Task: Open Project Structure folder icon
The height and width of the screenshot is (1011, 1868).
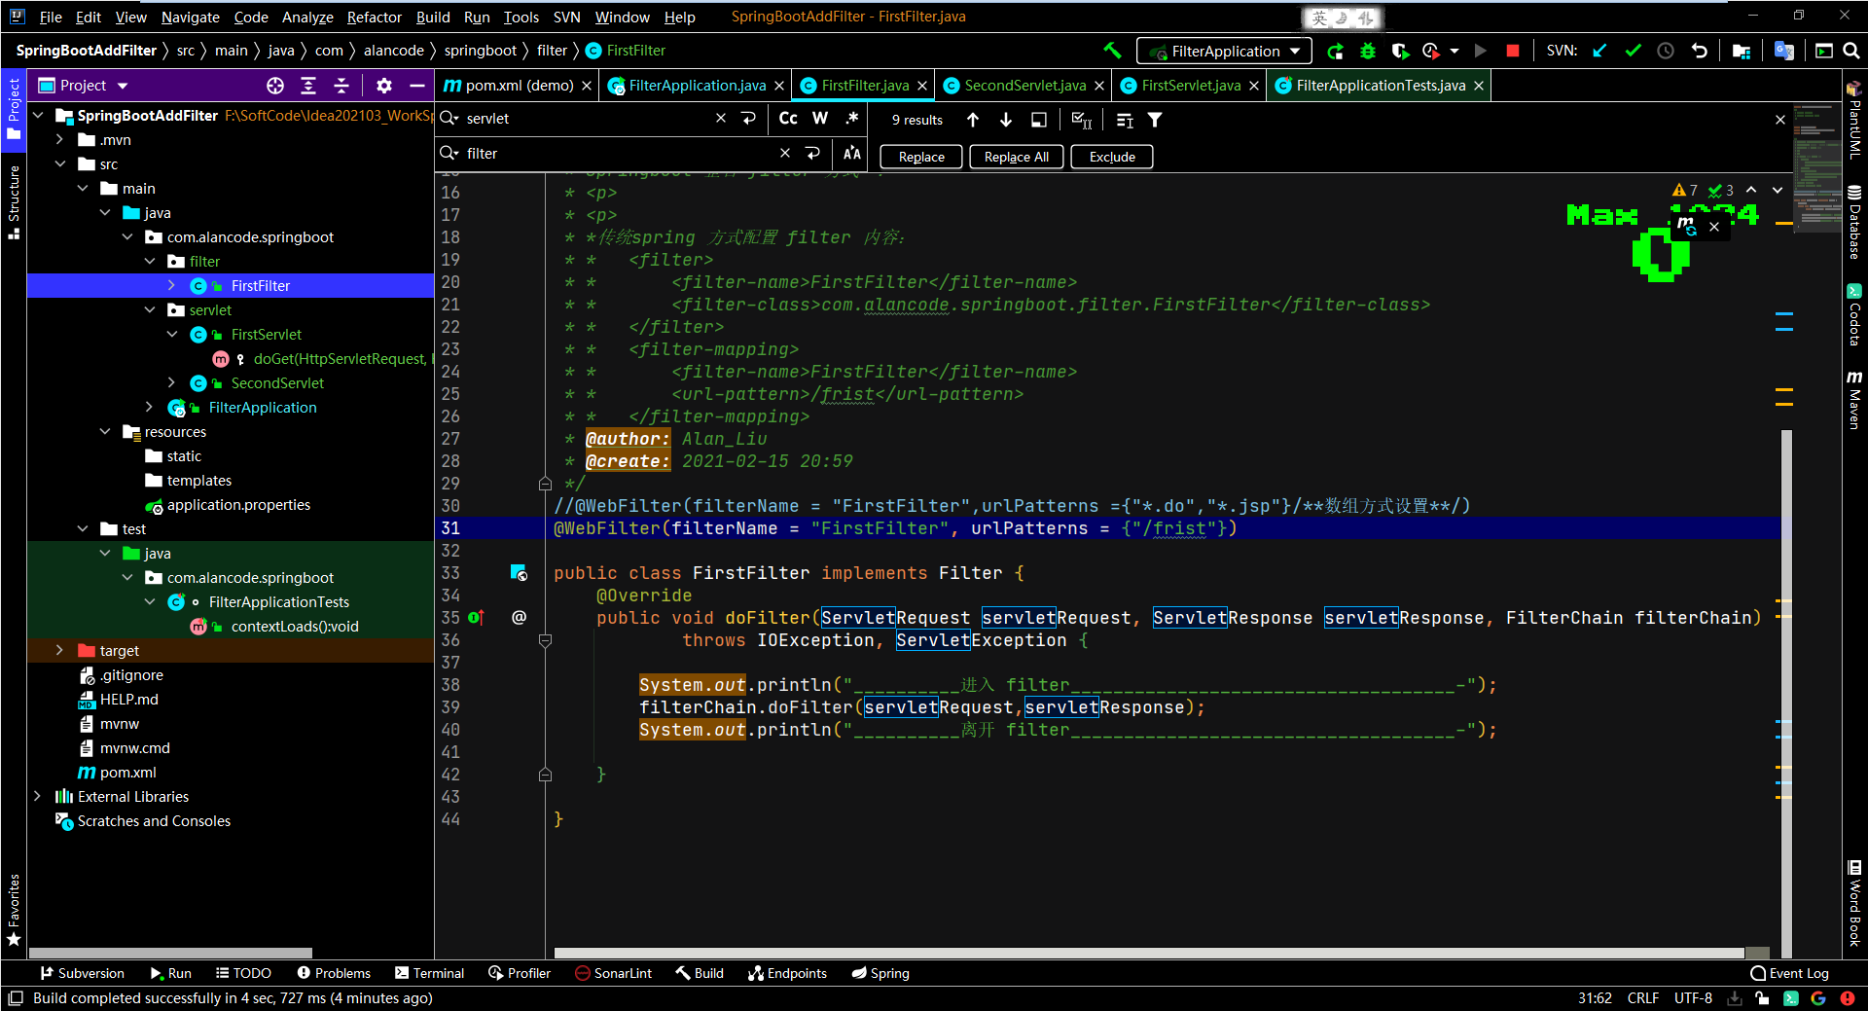Action: (x=1742, y=51)
